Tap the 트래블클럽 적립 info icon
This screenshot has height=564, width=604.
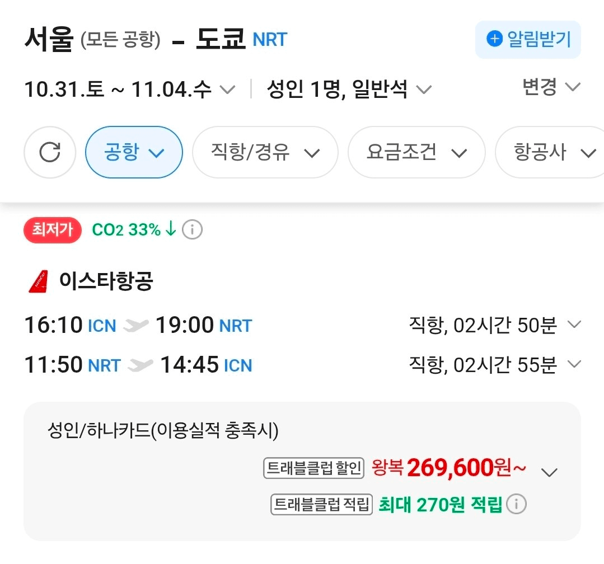point(516,504)
